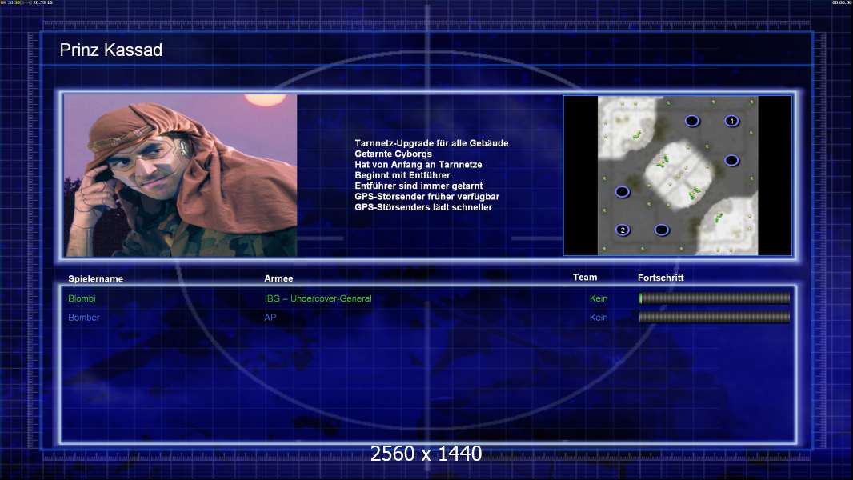Click start position marker 1 on minimap
The image size is (853, 480).
(x=731, y=121)
